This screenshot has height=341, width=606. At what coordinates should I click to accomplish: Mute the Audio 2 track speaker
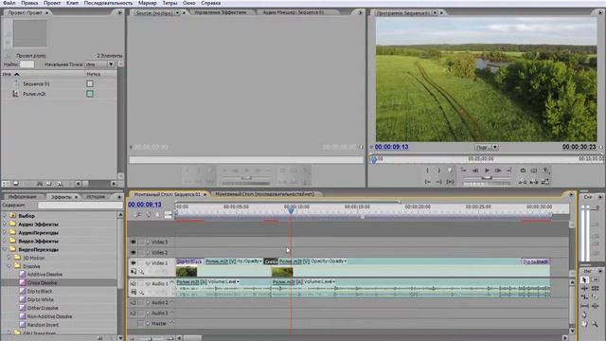(134, 303)
